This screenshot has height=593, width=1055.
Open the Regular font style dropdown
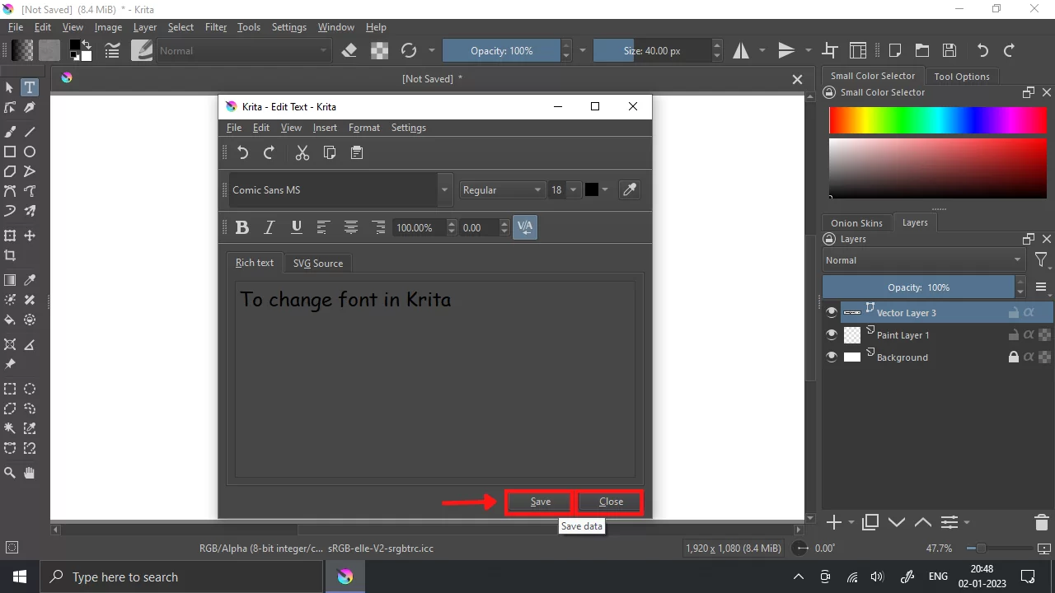point(502,189)
